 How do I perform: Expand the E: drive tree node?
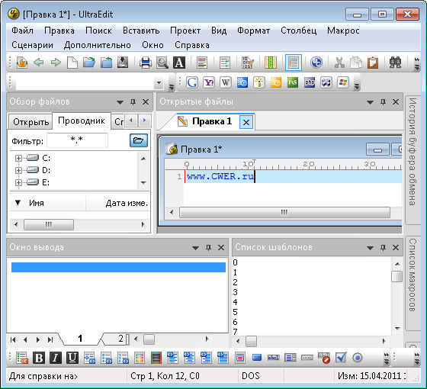click(18, 182)
